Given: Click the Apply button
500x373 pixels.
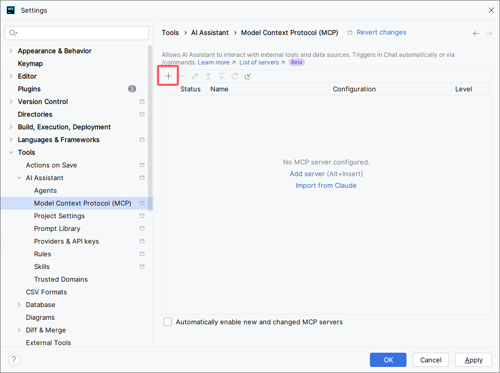Looking at the screenshot, I should pyautogui.click(x=474, y=360).
